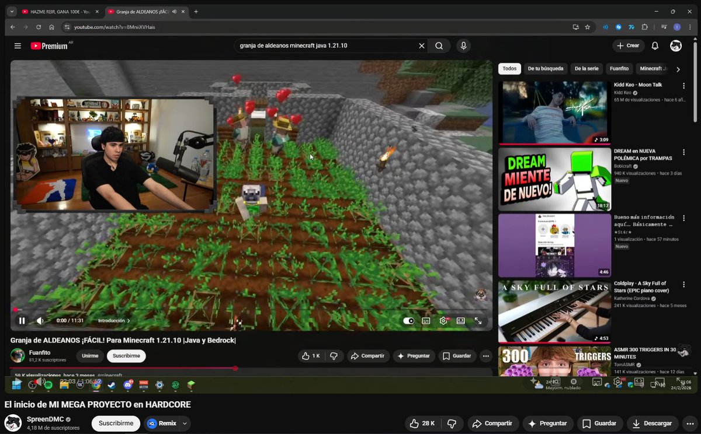Image resolution: width=701 pixels, height=434 pixels.
Task: Seek on the SpreenDMC video red progress bar
Action: click(x=123, y=368)
